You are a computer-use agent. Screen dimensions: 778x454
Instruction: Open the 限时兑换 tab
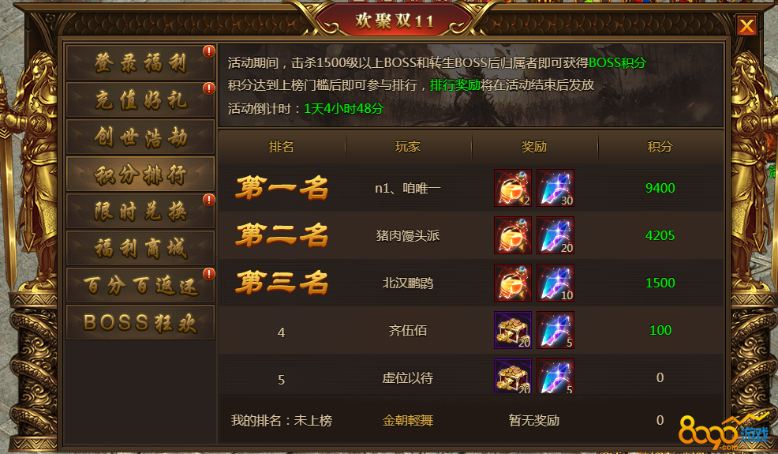[140, 211]
